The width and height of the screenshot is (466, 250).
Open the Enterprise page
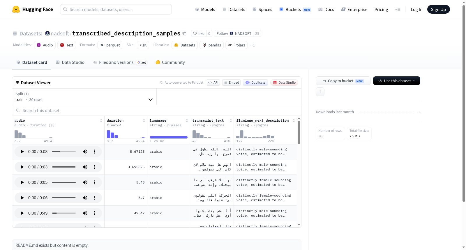click(354, 9)
